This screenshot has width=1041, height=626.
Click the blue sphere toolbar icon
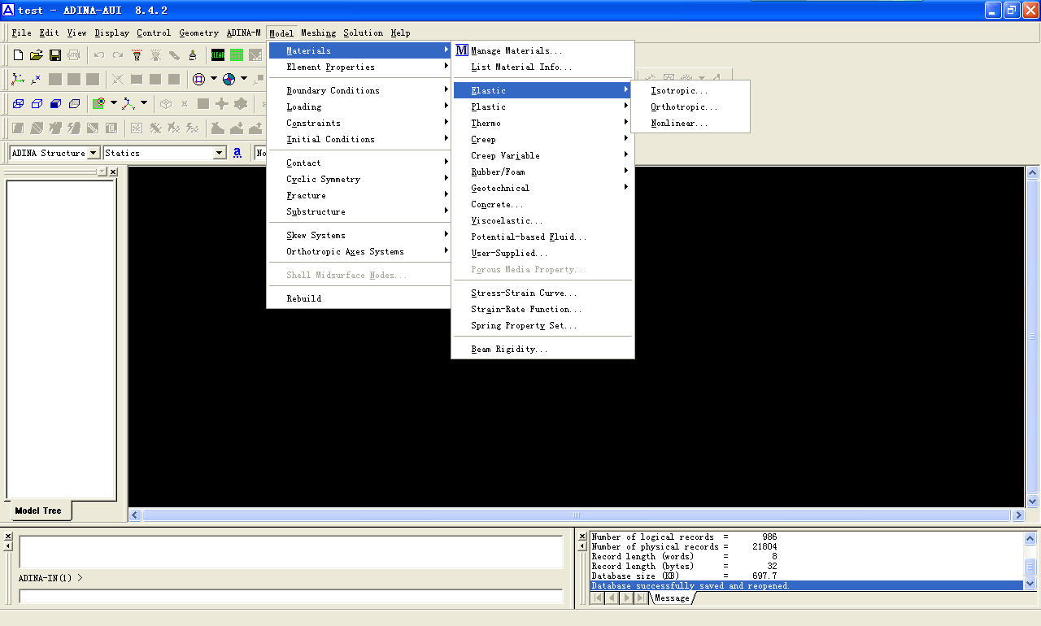point(229,79)
